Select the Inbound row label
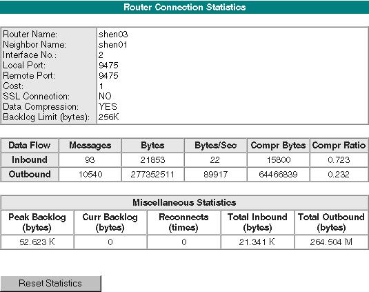 30,160
